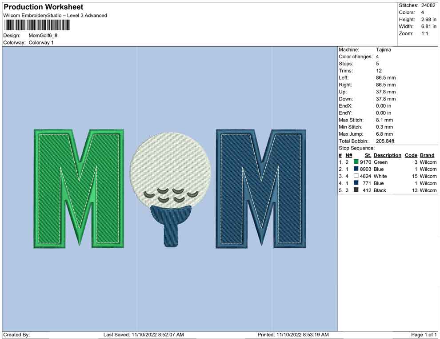The height and width of the screenshot is (339, 440).
Task: Click the Production Worksheet title
Action: coord(43,7)
